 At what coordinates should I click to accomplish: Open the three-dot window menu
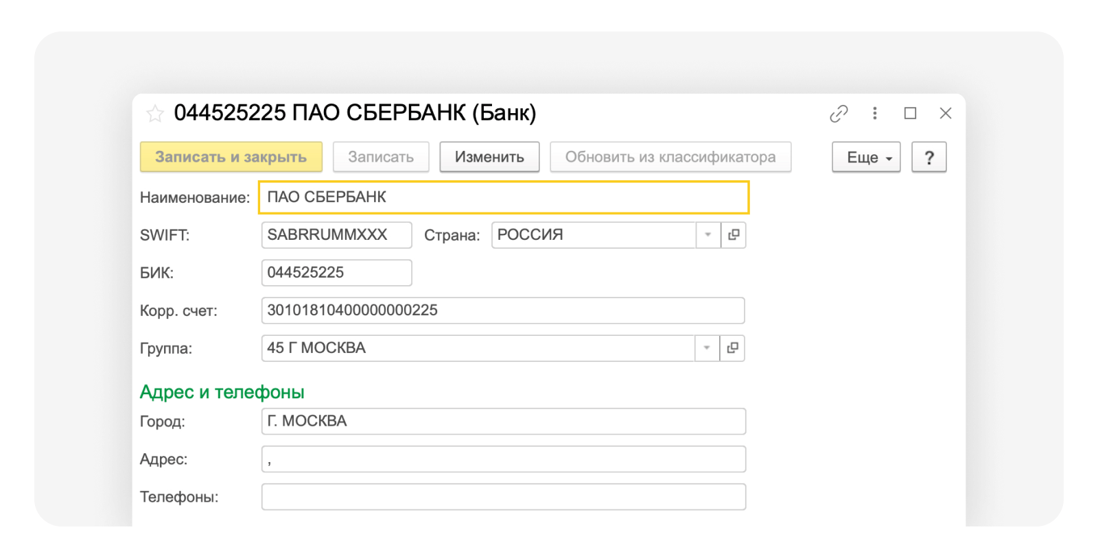coord(875,113)
